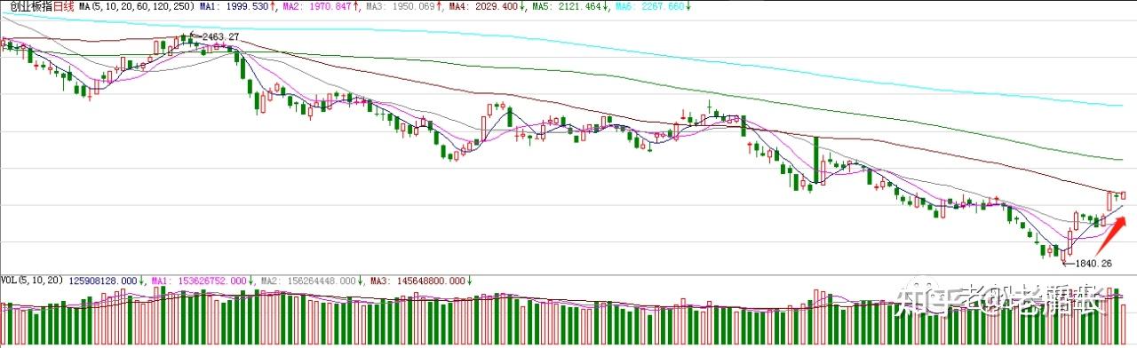Select the tall green candle after the mid-chart decline

[815, 160]
